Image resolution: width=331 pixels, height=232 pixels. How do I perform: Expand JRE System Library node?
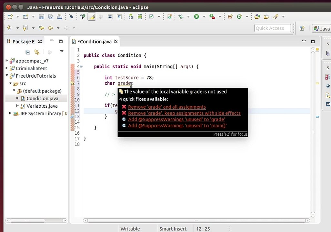coord(10,113)
